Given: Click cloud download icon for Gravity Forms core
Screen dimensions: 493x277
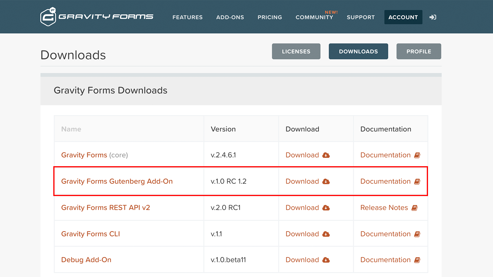Looking at the screenshot, I should click(326, 155).
